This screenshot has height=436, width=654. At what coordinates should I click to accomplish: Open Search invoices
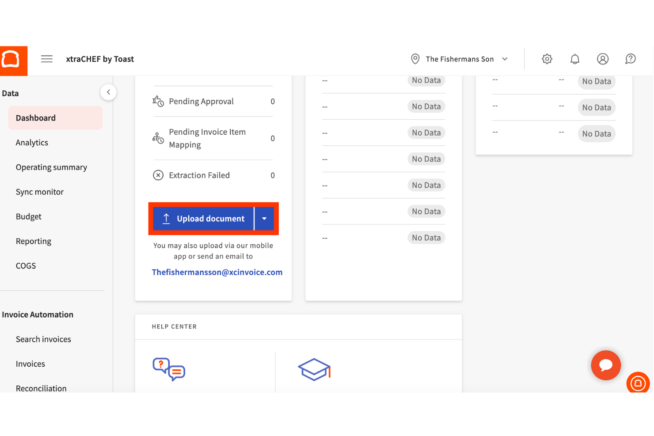click(43, 339)
